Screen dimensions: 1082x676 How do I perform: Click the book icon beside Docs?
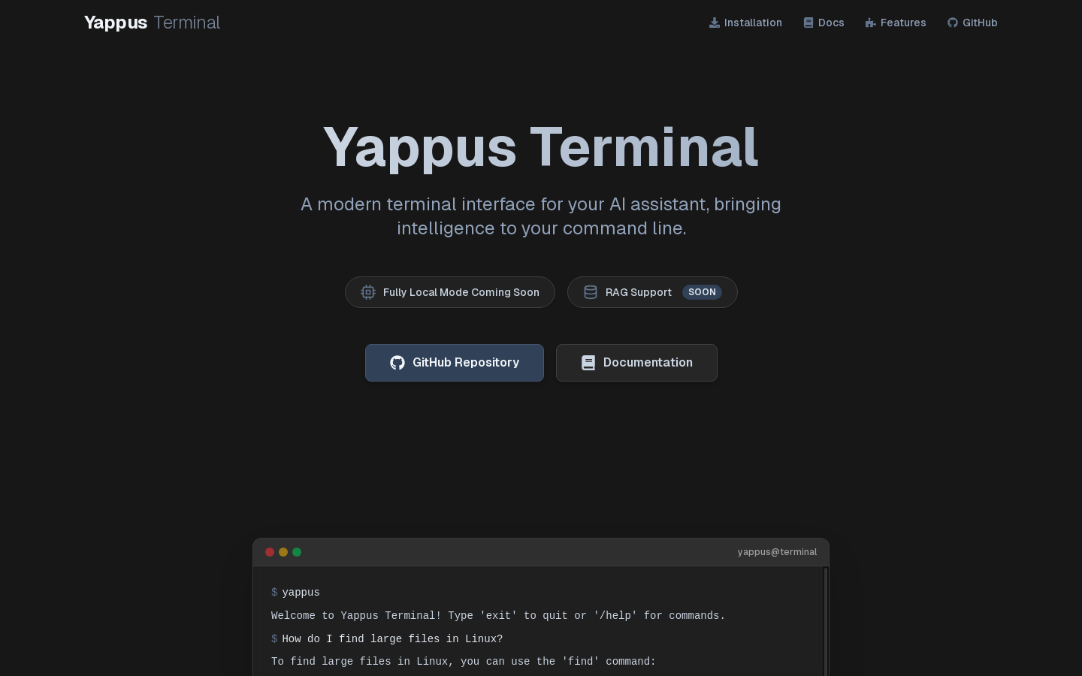808,23
